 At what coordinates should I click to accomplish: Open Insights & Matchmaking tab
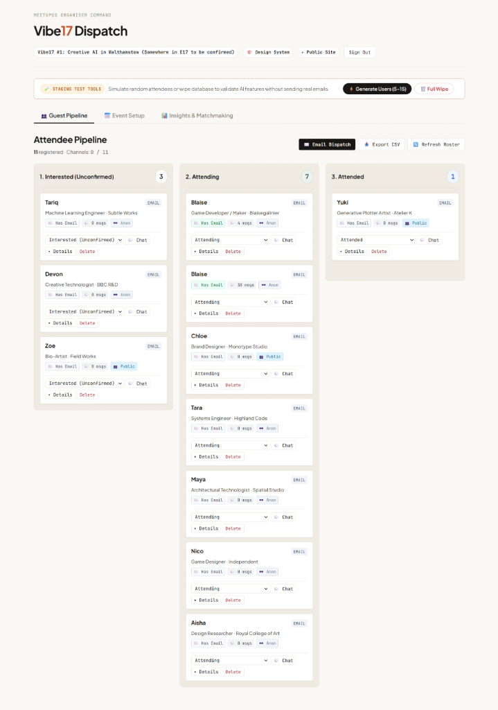pos(197,116)
